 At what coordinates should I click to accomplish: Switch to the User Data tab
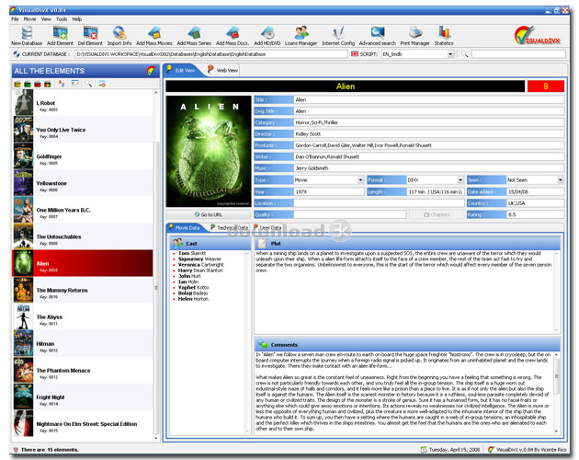coord(267,227)
